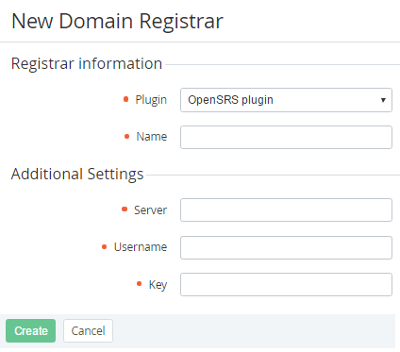Focus the Name input field
This screenshot has height=352, width=400.
[x=286, y=137]
